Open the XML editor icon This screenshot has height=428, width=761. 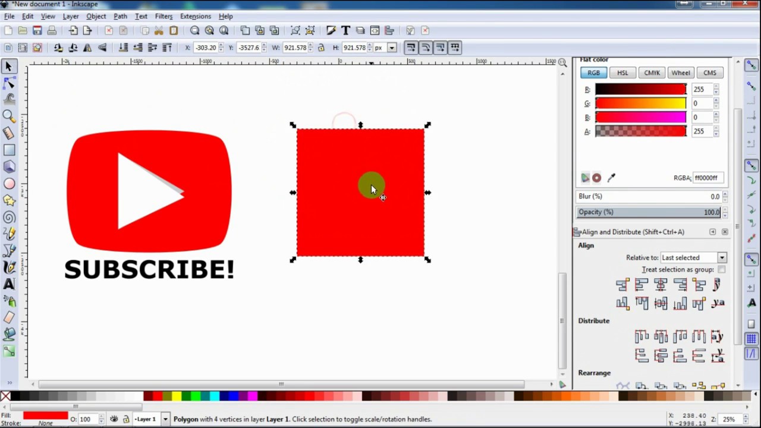point(375,30)
